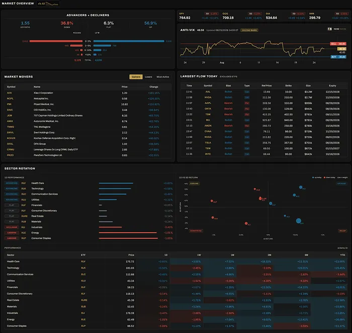Sort Largest Flow by Size header
Viewport: 352px width, 333px height.
(308, 86)
